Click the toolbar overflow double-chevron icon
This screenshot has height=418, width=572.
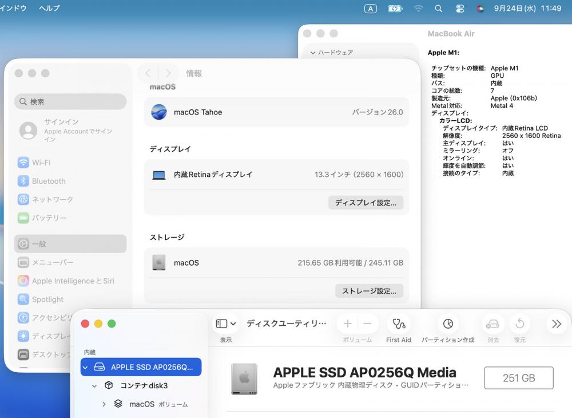pyautogui.click(x=557, y=324)
